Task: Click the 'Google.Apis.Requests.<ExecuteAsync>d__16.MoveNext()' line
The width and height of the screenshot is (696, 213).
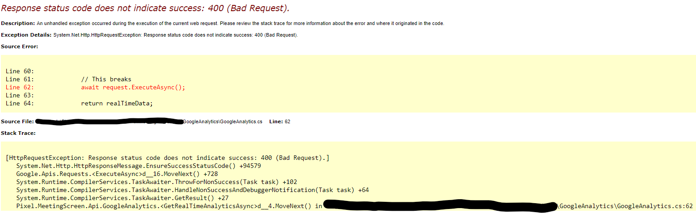Action: 117,174
